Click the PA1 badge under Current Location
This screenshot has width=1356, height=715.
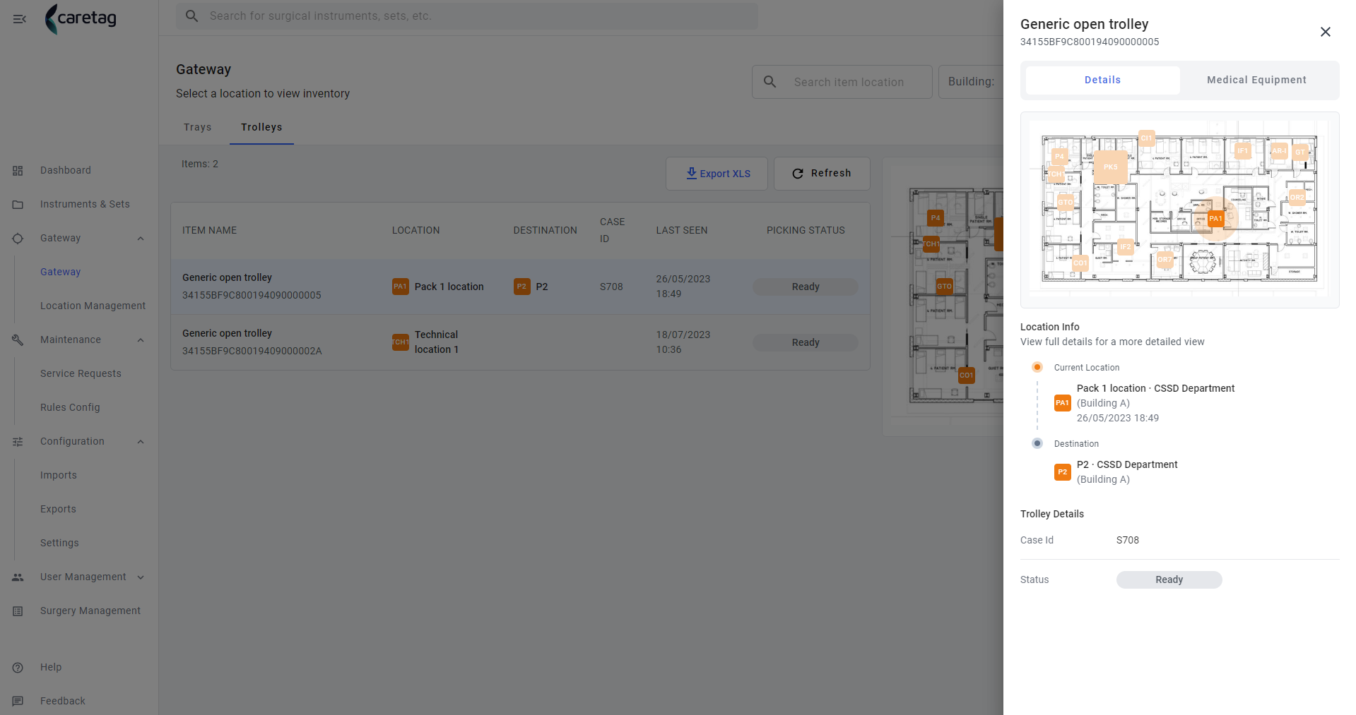coord(1063,403)
